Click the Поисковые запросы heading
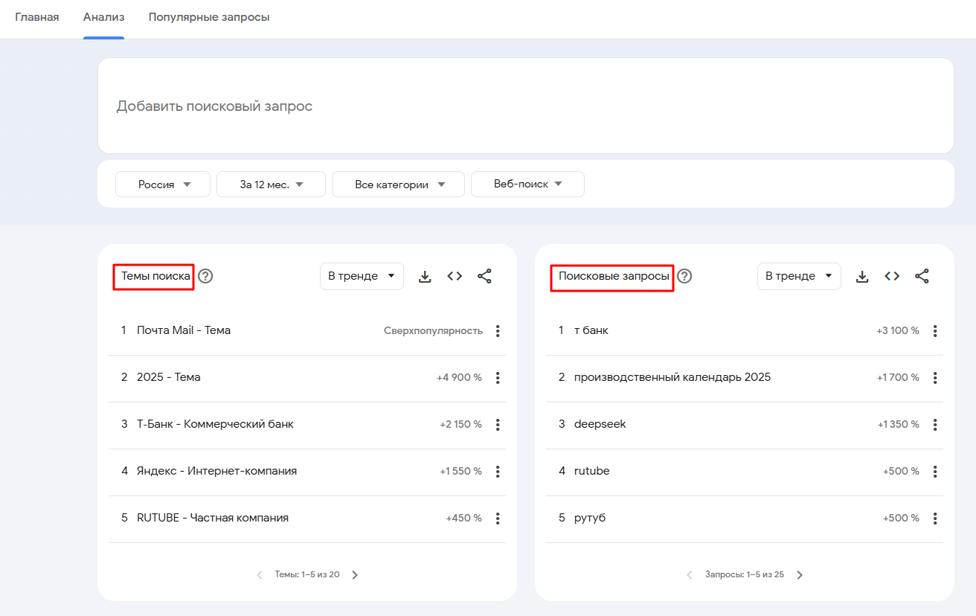 click(614, 276)
